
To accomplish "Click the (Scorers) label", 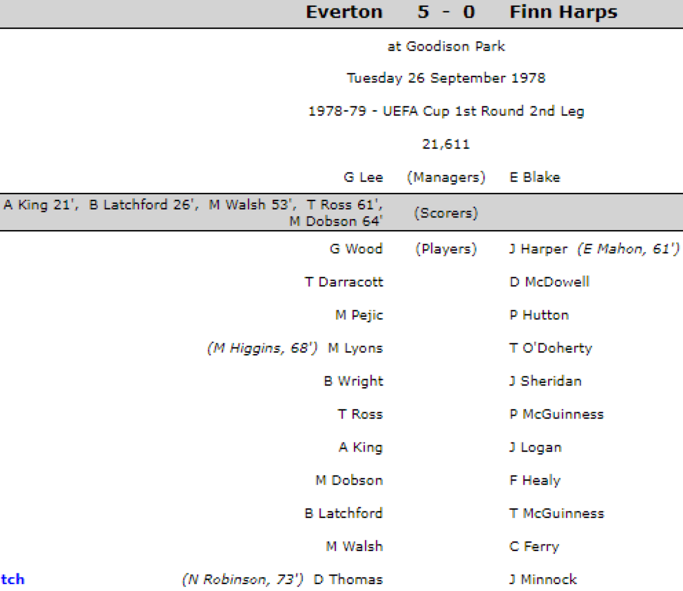I will 446,213.
